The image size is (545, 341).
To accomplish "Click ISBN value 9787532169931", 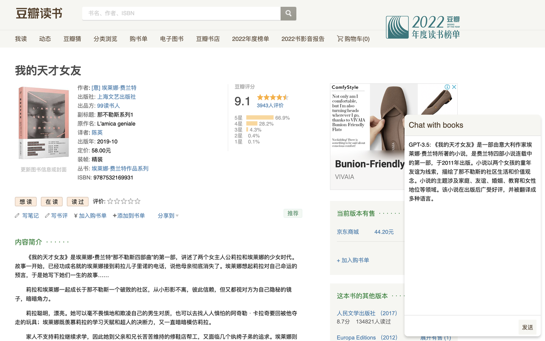I will click(113, 177).
